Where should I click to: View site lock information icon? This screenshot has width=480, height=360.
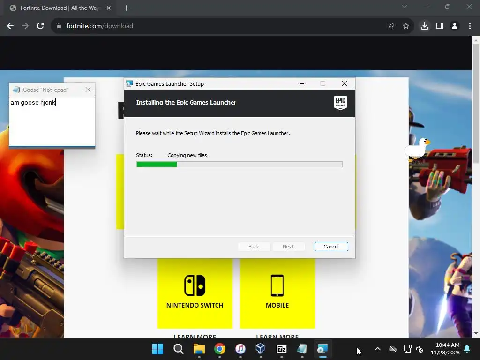click(x=59, y=26)
